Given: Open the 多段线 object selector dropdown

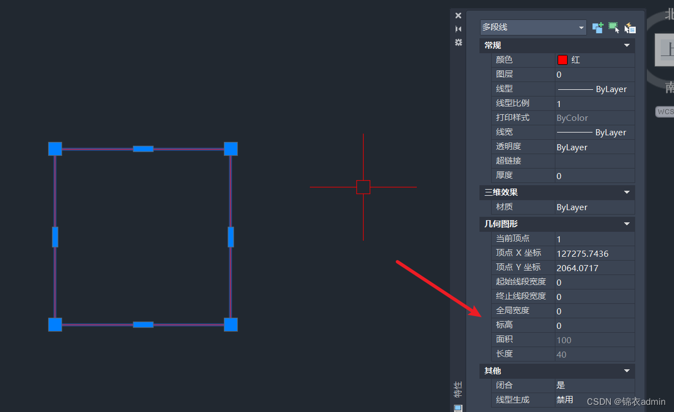Looking at the screenshot, I should [x=580, y=27].
